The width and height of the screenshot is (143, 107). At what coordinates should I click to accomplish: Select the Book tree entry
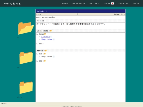click(x=41, y=44)
